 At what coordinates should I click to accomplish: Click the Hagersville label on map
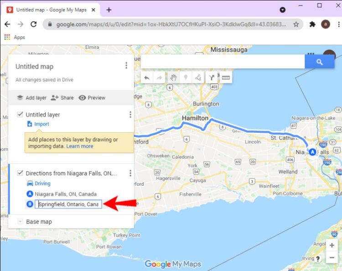click(168, 178)
